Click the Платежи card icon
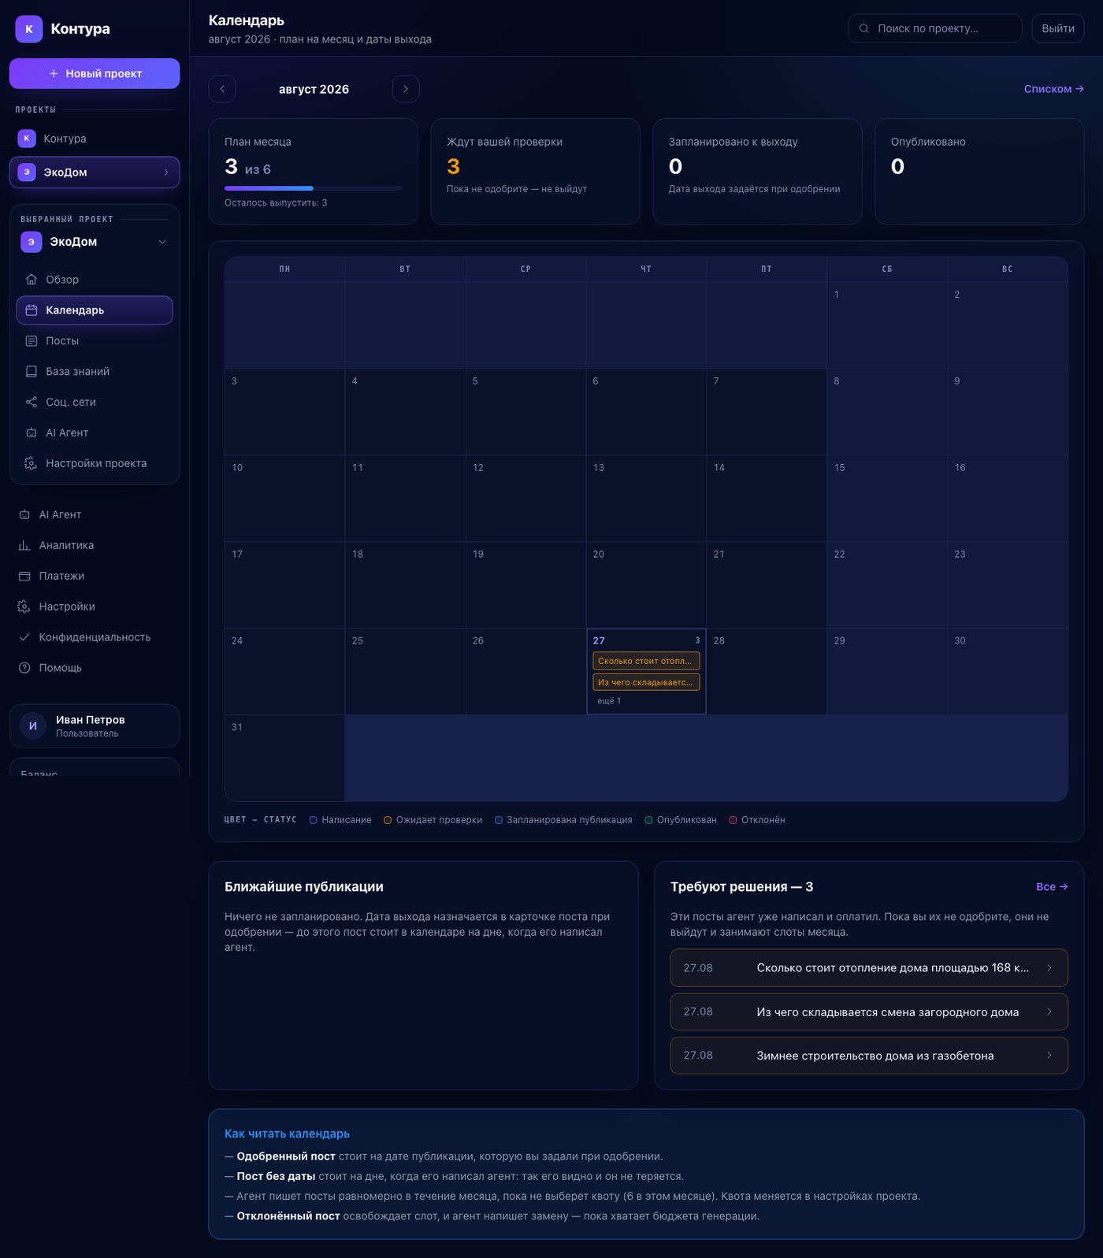The height and width of the screenshot is (1258, 1103). pos(24,576)
